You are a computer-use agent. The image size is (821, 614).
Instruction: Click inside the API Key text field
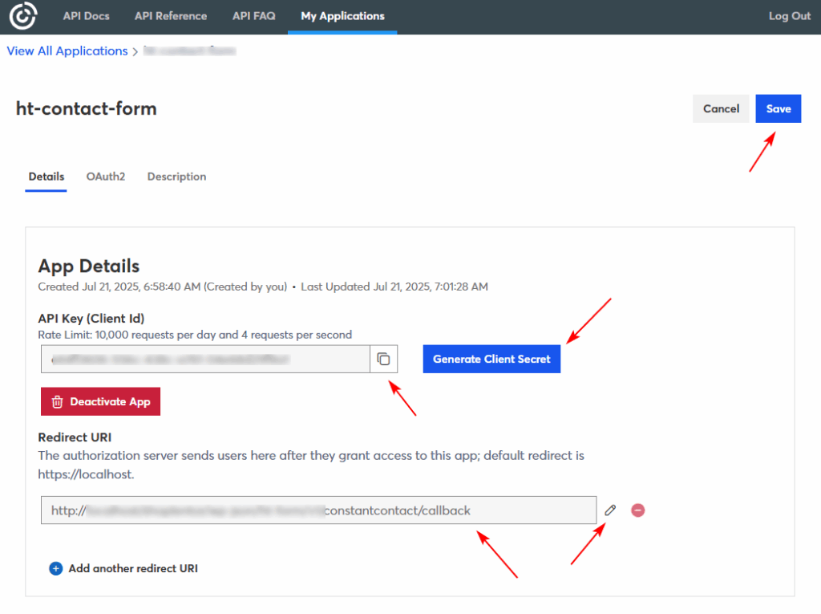(x=205, y=359)
